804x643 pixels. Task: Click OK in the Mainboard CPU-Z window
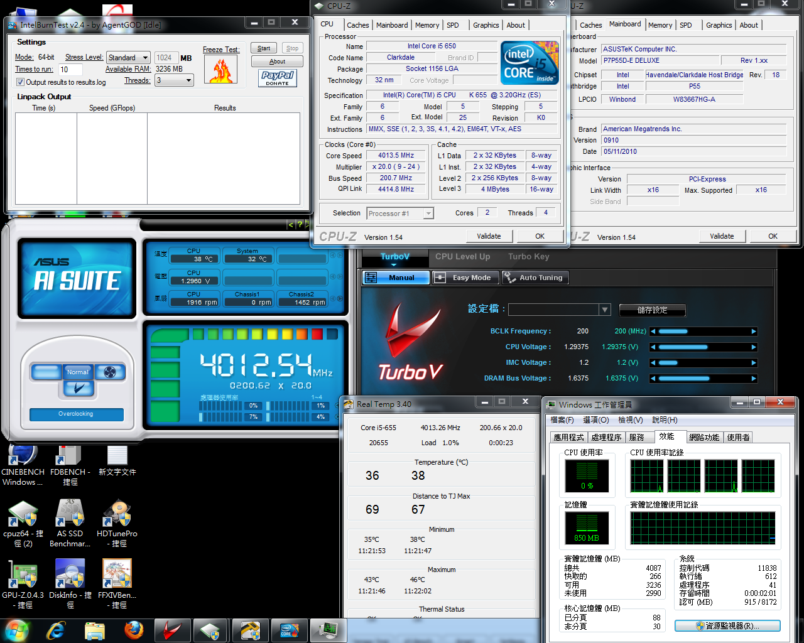[773, 236]
